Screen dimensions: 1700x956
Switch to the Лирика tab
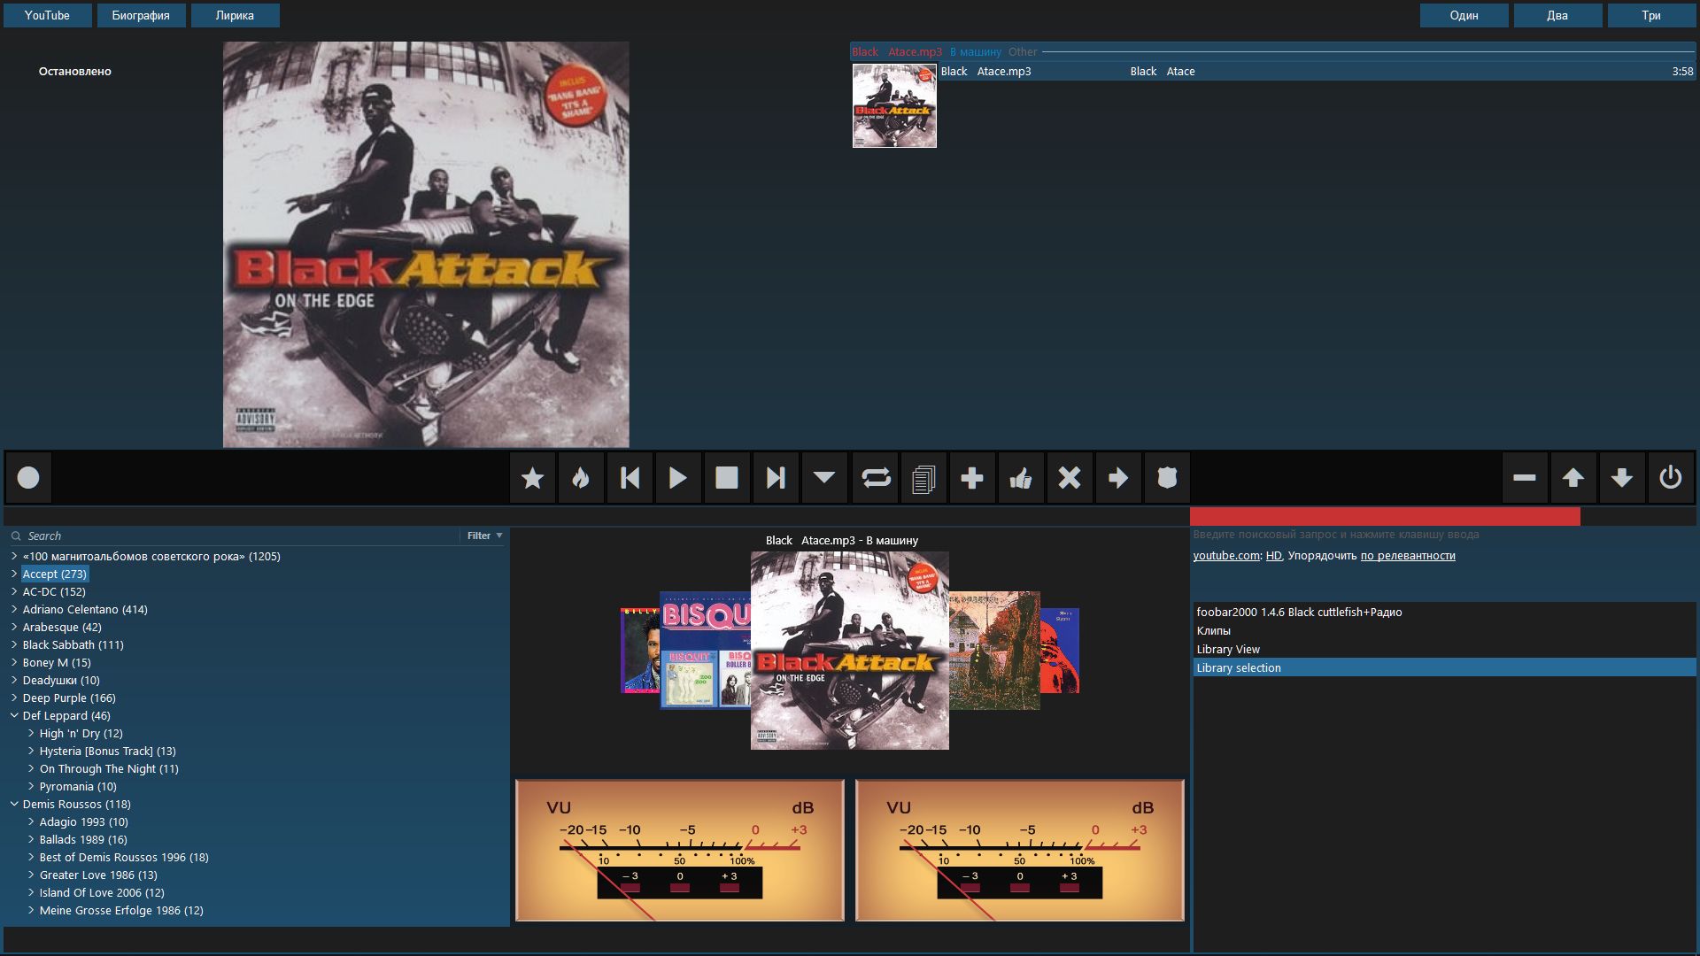pyautogui.click(x=235, y=15)
